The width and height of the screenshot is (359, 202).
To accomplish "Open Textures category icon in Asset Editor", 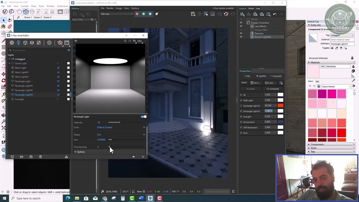I will [39, 43].
